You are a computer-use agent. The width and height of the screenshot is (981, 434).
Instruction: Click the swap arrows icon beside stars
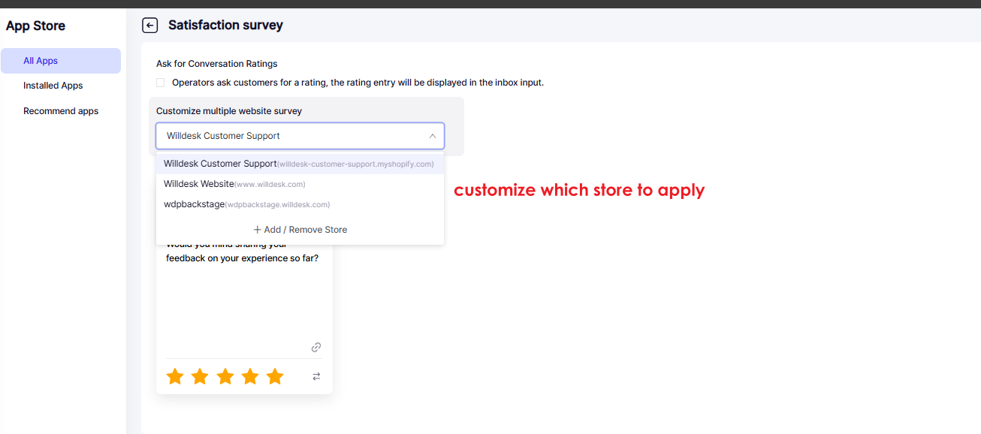tap(316, 376)
